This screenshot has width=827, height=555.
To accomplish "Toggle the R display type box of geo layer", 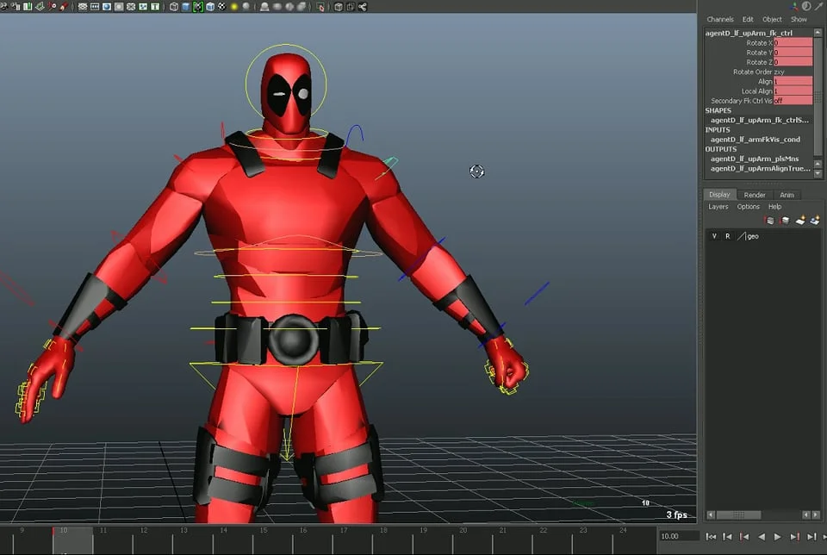I will click(727, 236).
